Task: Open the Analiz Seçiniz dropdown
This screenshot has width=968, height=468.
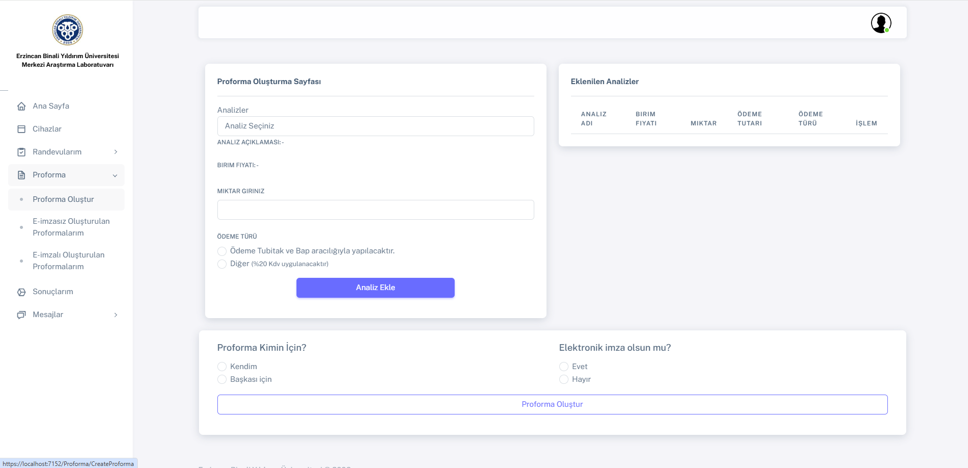Action: tap(375, 126)
